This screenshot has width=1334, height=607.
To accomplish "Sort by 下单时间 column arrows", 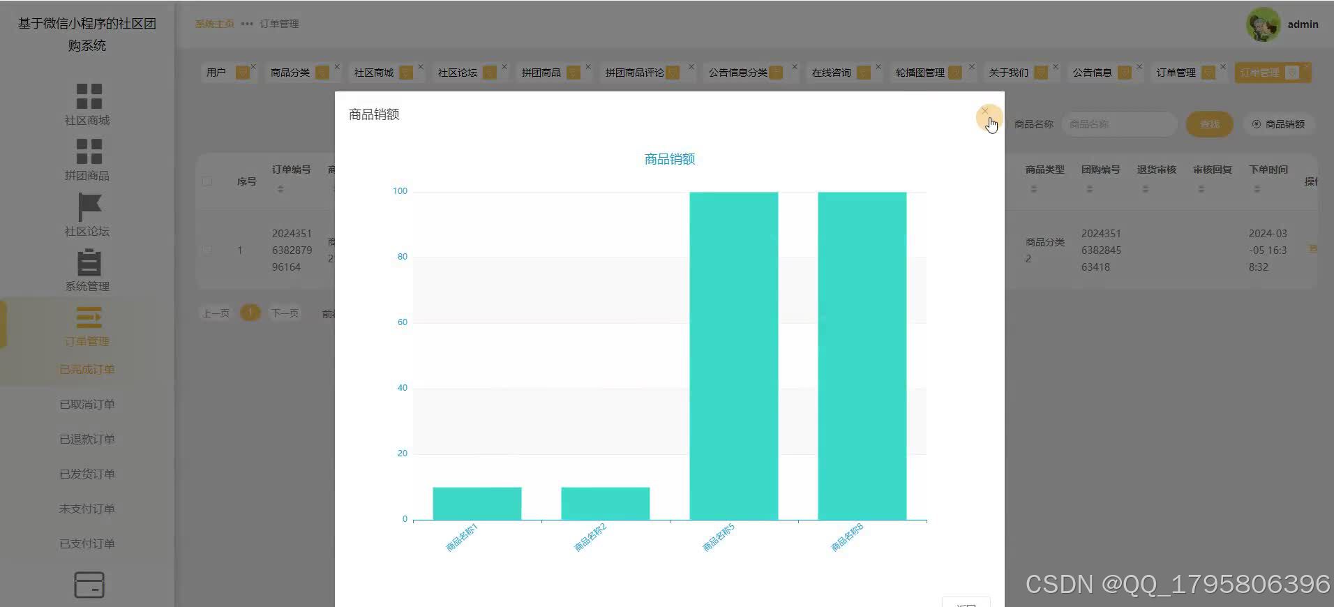I will coord(1257,189).
